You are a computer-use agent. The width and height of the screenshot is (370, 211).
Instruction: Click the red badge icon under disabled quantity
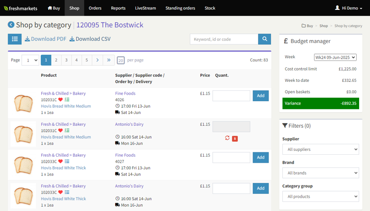(235, 139)
